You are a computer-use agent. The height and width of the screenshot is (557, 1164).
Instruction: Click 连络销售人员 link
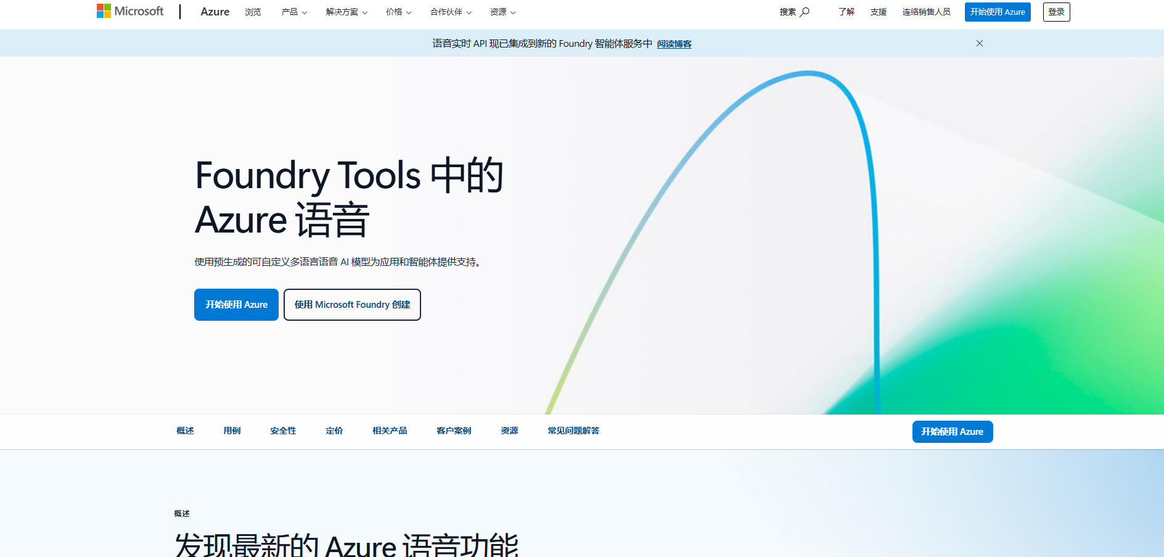click(x=926, y=12)
